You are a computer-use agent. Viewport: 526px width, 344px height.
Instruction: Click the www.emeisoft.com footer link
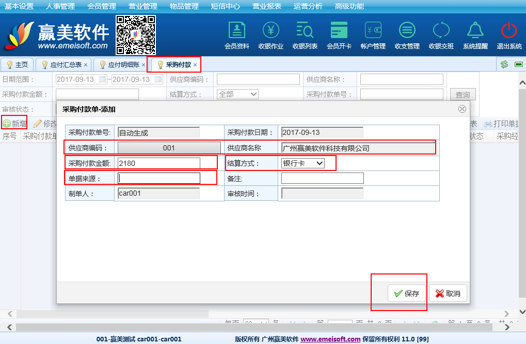[330, 339]
